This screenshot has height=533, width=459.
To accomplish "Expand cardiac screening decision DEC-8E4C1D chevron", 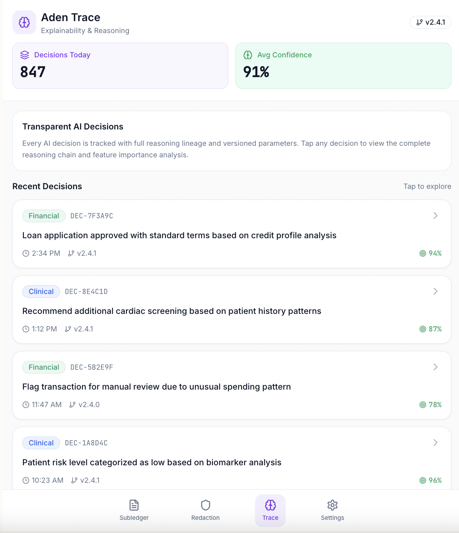I will pos(435,291).
